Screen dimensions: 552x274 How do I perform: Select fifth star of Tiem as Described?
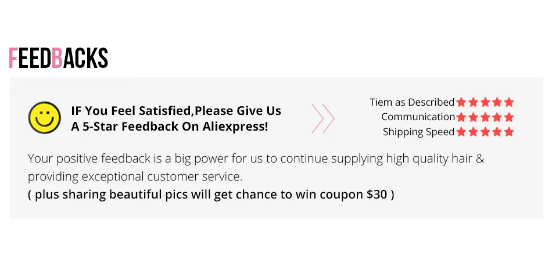508,102
